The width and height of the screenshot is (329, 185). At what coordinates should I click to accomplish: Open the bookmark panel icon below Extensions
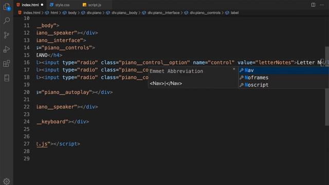point(7,78)
